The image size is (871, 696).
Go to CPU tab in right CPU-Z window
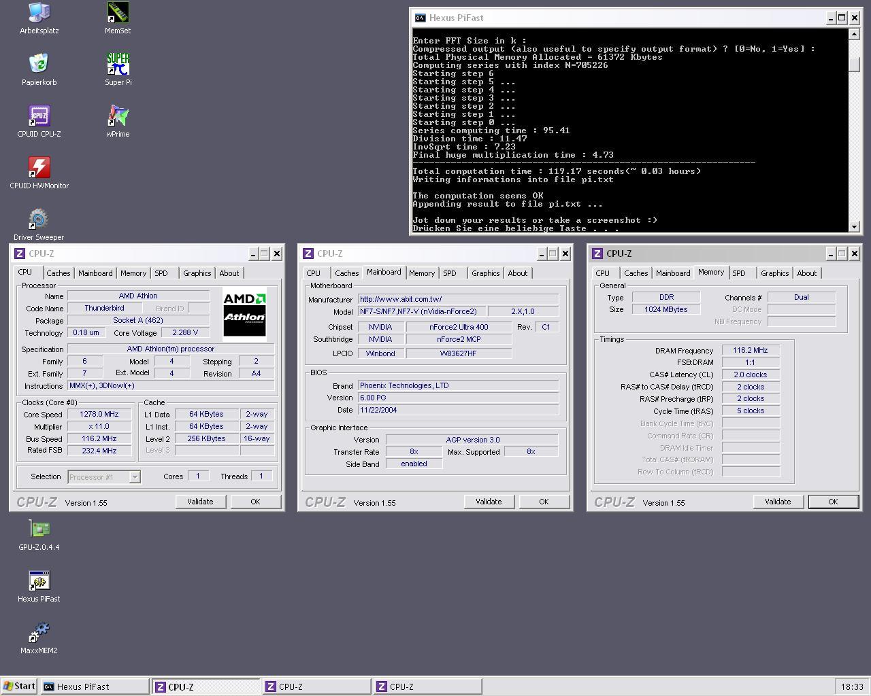coord(602,273)
